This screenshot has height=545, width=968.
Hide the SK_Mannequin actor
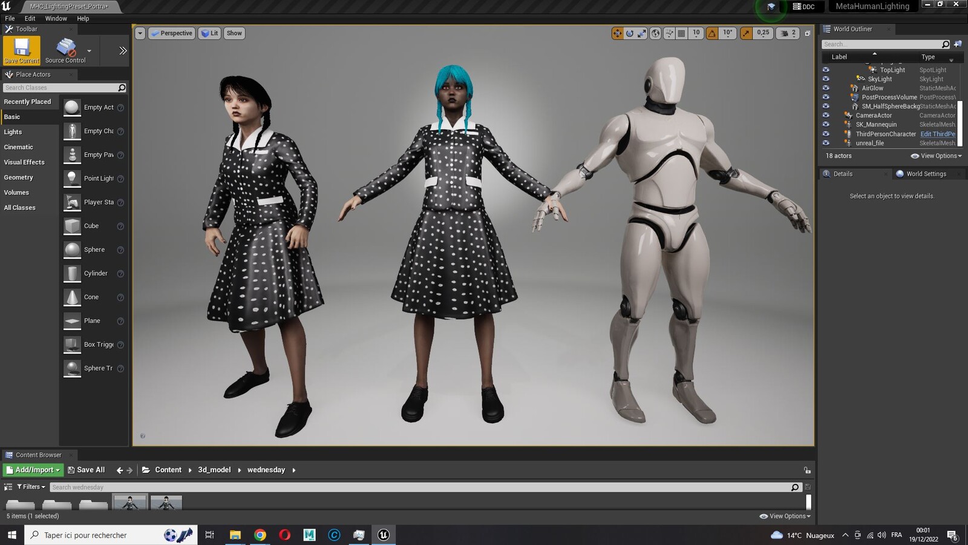tap(826, 124)
